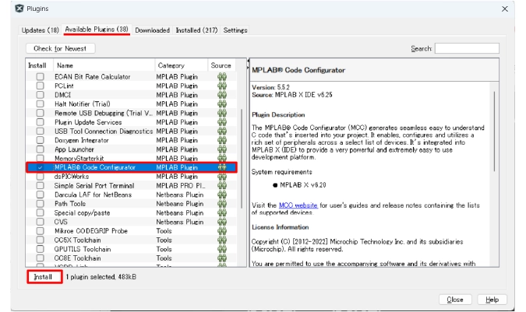Image resolution: width=526 pixels, height=312 pixels.
Task: Click the source icon for PCLint plugin
Action: tap(221, 86)
